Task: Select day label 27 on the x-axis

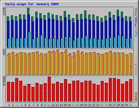Action: [x=114, y=105]
